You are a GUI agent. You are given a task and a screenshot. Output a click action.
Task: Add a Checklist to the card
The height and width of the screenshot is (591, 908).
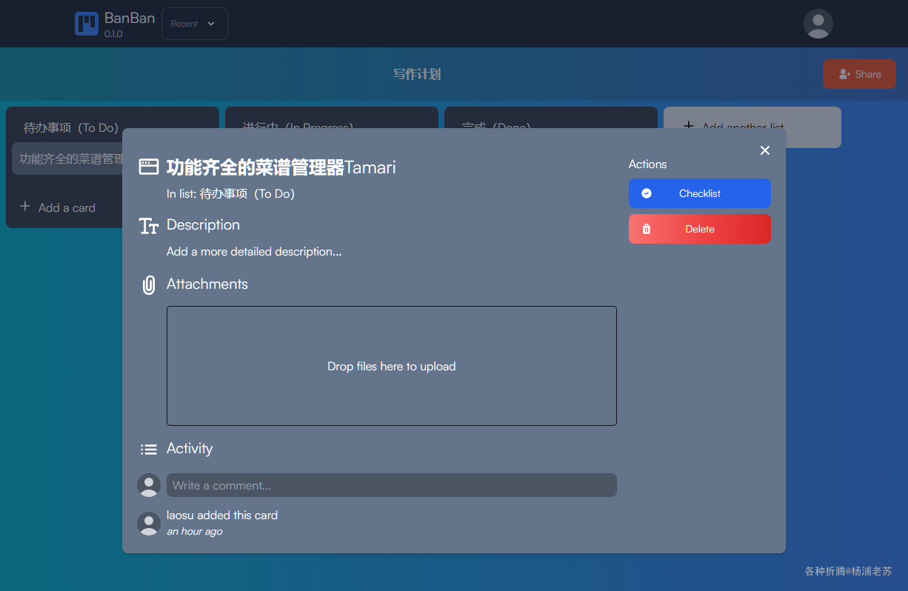coord(700,193)
